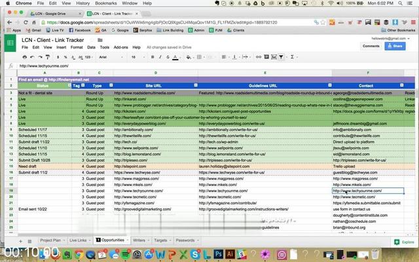Open the Serpfox bookmark
The height and width of the screenshot is (262, 419).
point(143,30)
